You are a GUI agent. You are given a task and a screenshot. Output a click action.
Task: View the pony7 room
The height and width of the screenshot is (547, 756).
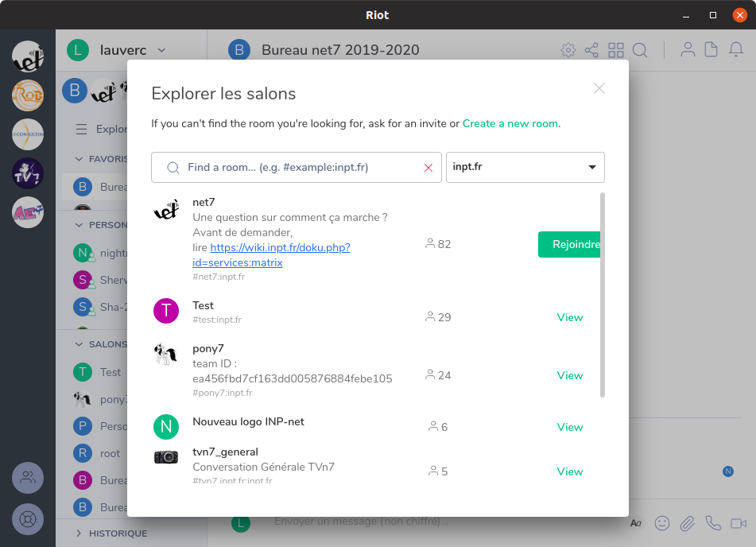coord(569,375)
